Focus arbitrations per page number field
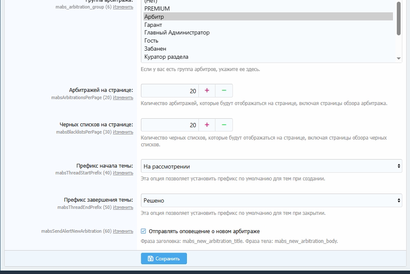The width and height of the screenshot is (410, 274). point(169,91)
